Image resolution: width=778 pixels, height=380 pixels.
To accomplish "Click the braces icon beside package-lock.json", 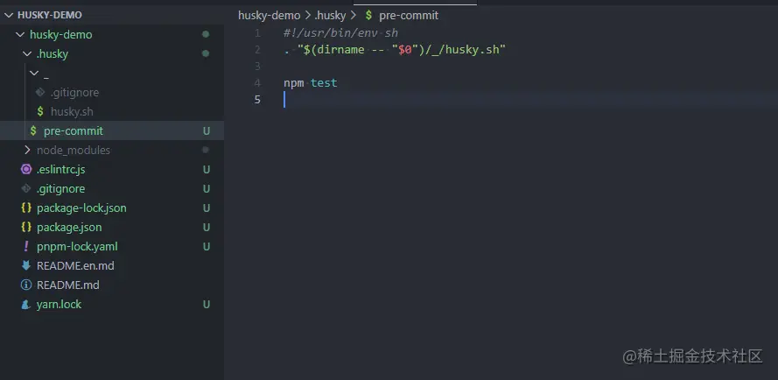I will (x=26, y=208).
